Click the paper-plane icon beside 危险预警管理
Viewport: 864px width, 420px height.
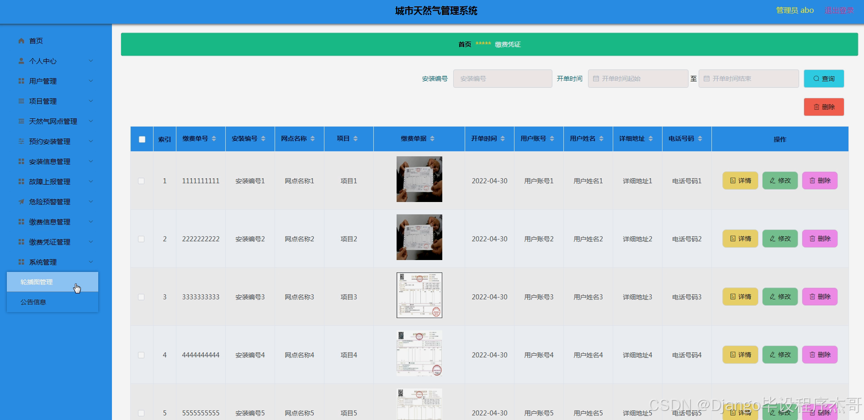21,202
